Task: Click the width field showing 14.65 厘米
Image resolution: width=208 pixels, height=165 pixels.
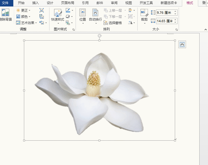Action: tap(165, 21)
